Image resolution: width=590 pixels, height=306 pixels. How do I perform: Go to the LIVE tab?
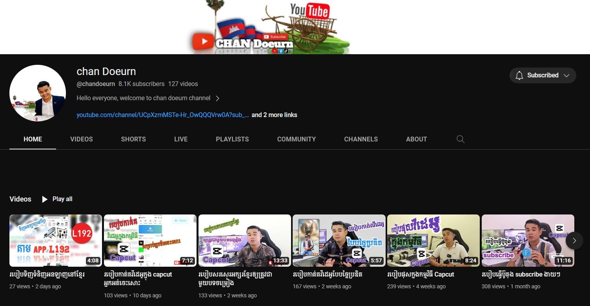pyautogui.click(x=181, y=139)
